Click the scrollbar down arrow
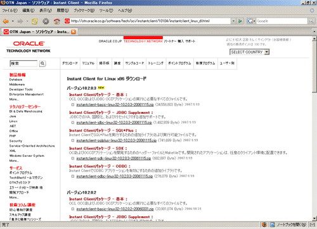Viewport: 317px width, 229px height. coord(314,218)
